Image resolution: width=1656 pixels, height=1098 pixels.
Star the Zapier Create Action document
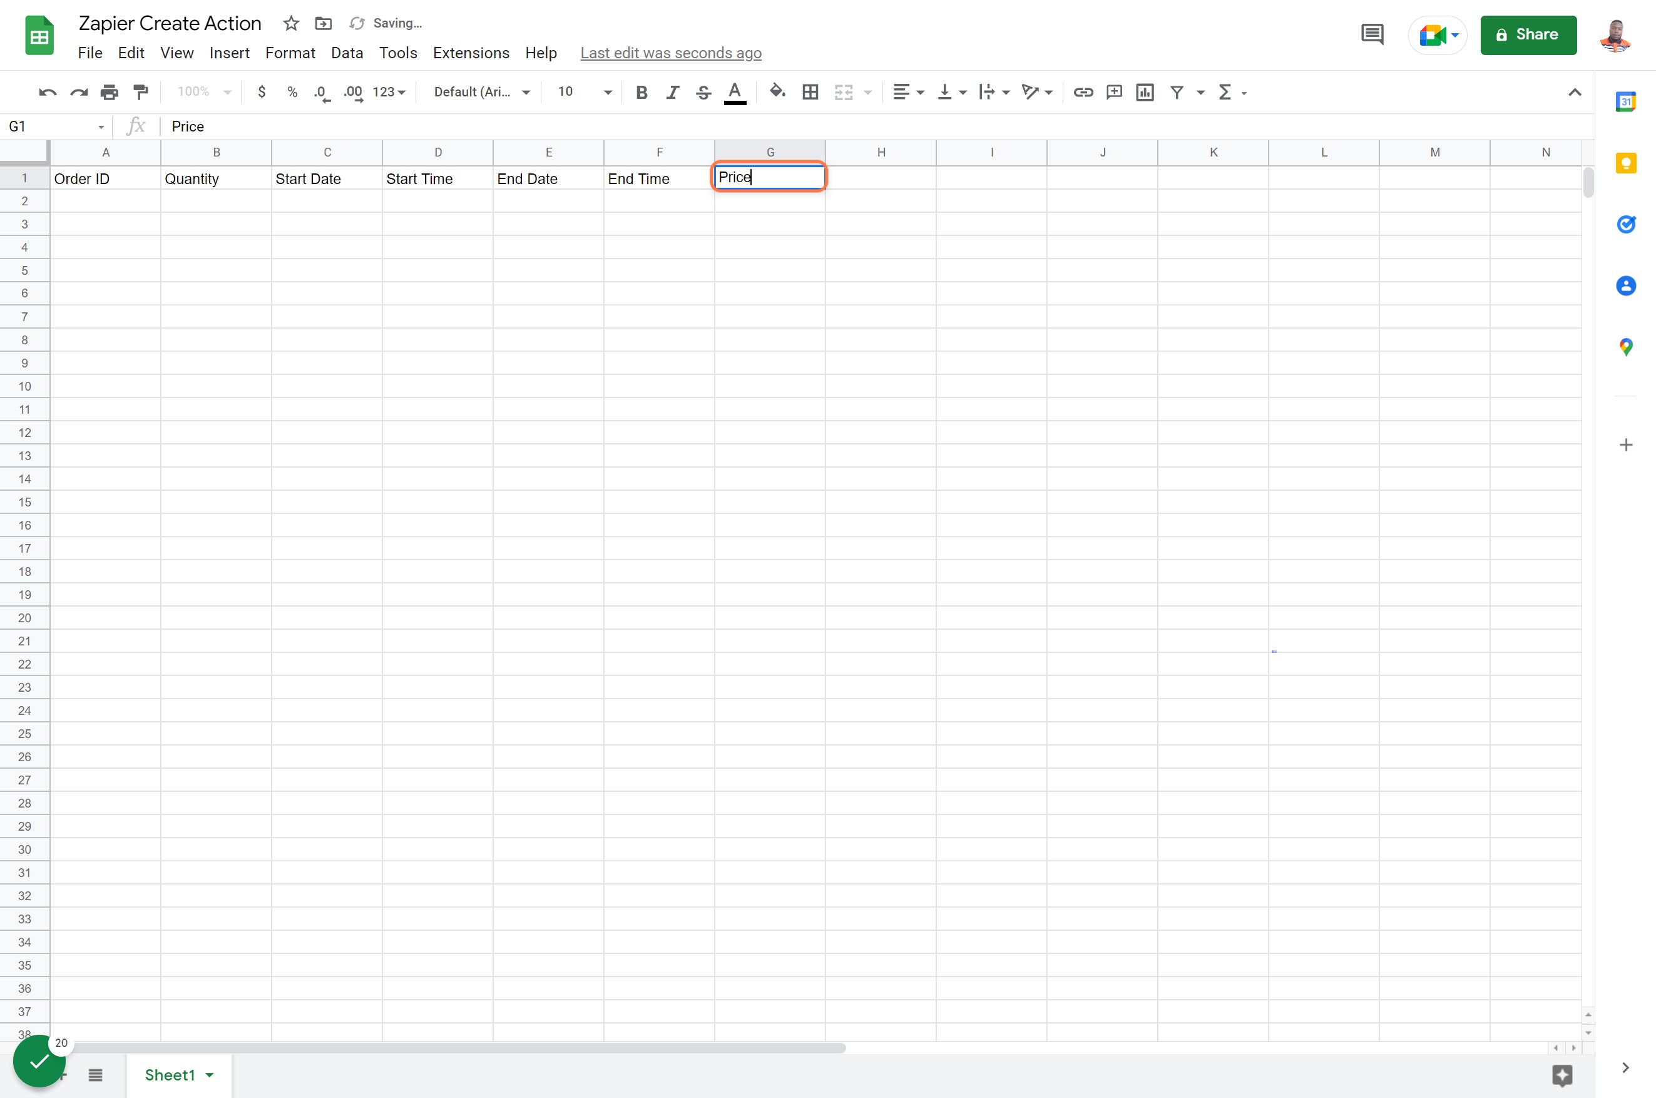291,23
